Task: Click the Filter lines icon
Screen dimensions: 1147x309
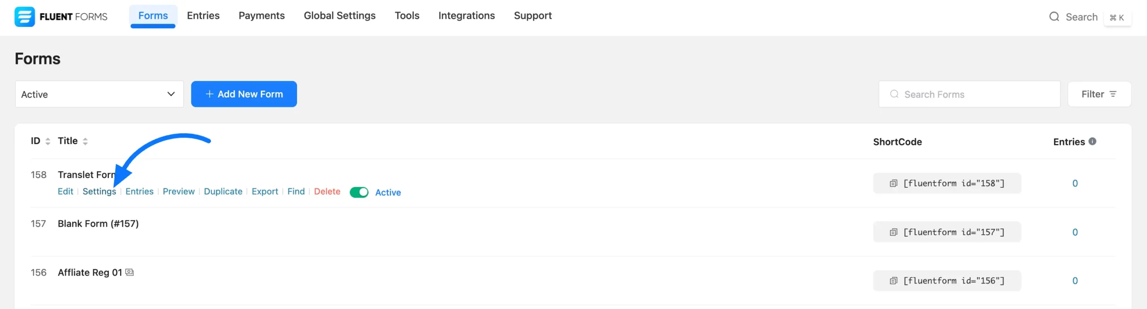Action: [1113, 94]
